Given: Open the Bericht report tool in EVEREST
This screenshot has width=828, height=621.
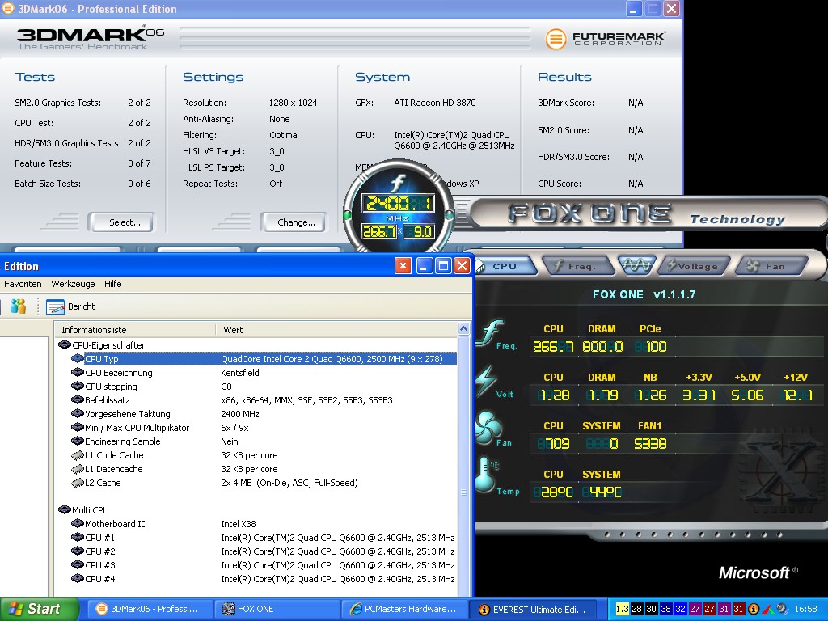Looking at the screenshot, I should pos(70,306).
